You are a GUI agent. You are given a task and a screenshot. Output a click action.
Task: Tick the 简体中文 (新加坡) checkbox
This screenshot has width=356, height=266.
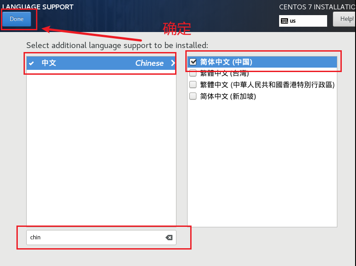pyautogui.click(x=193, y=96)
